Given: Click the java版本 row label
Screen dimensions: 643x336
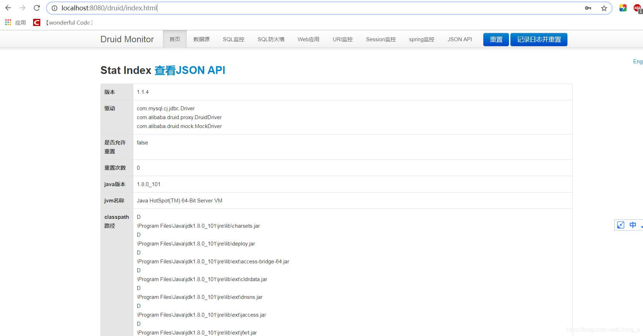Looking at the screenshot, I should [115, 184].
